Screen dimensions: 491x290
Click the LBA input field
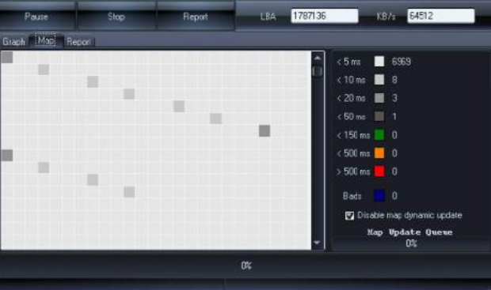[x=325, y=16]
